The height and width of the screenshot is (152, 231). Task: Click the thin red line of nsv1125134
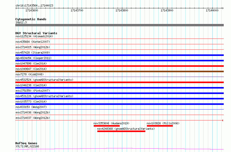119,39
